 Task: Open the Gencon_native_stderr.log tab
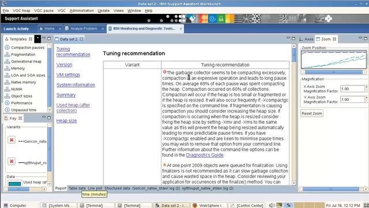click(x=156, y=188)
